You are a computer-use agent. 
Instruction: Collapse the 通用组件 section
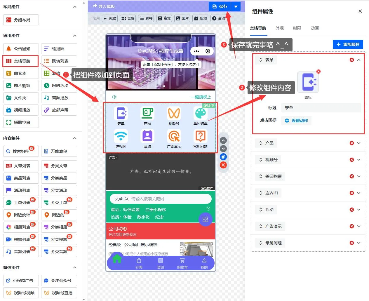pyautogui.click(x=75, y=36)
